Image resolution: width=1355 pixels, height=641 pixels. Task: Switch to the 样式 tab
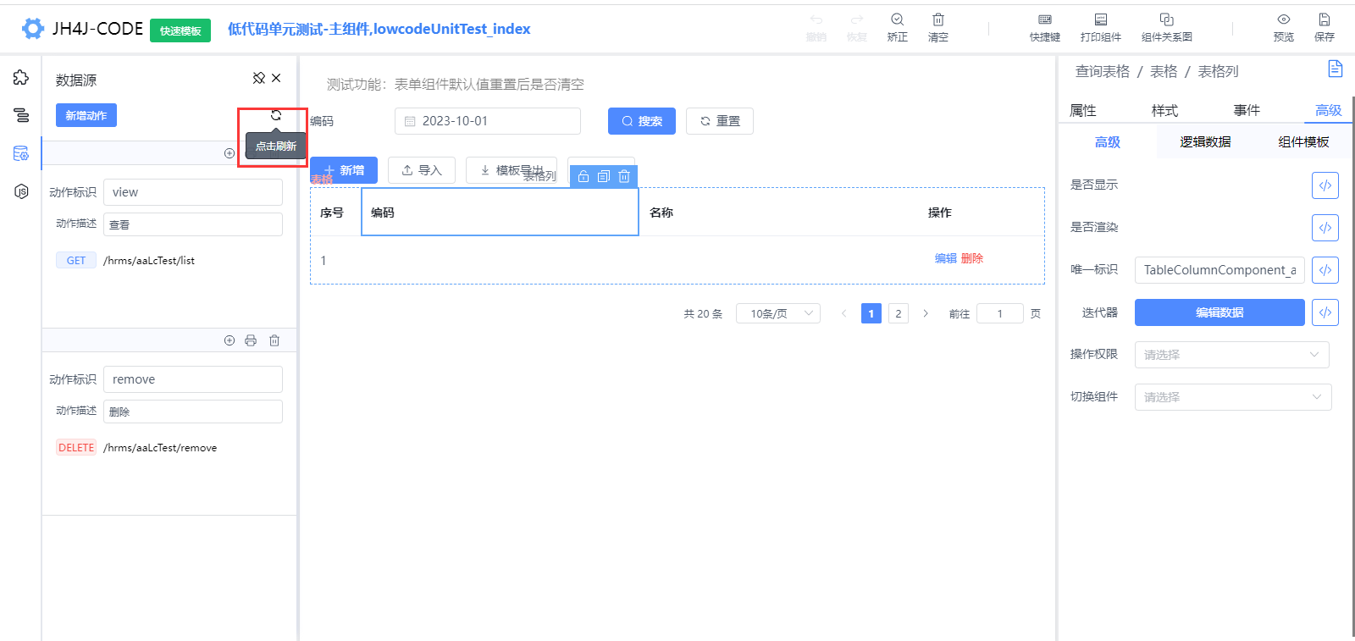(1164, 110)
